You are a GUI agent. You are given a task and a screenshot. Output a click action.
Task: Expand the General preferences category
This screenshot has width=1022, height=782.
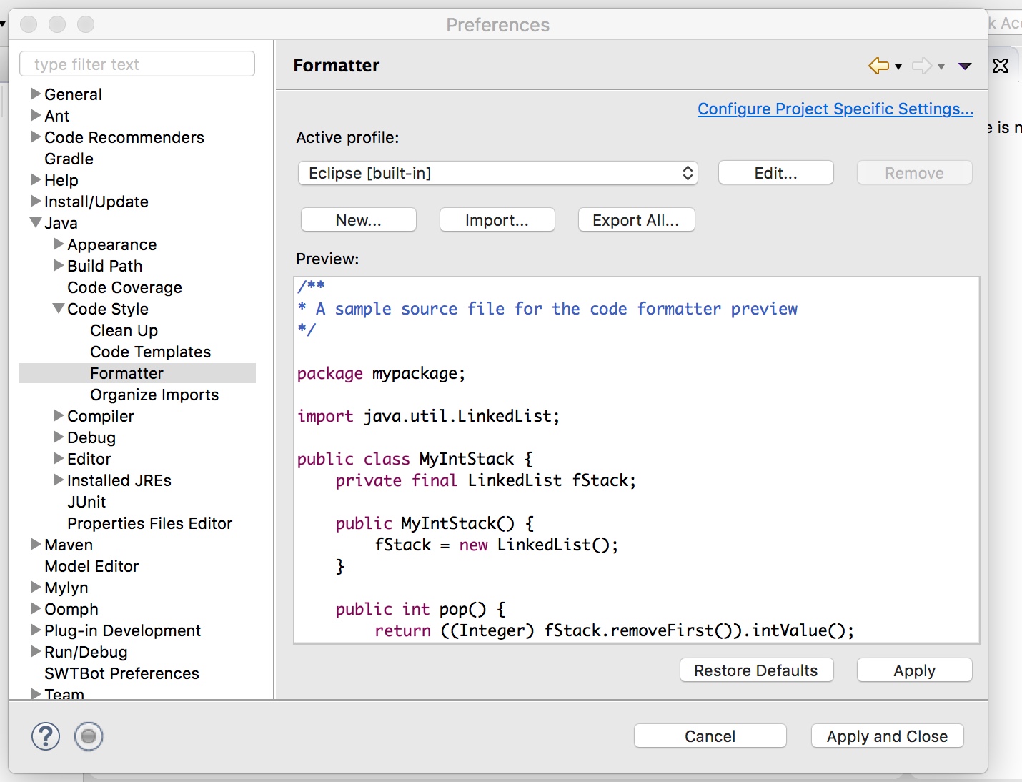36,94
